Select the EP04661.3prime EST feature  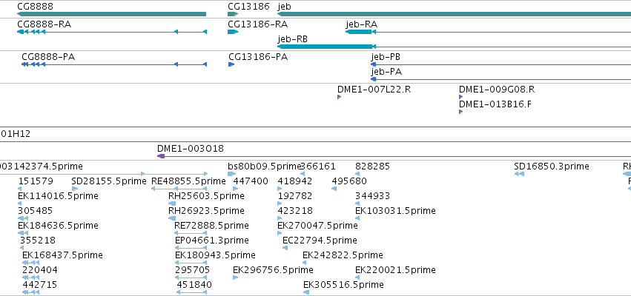point(191,248)
